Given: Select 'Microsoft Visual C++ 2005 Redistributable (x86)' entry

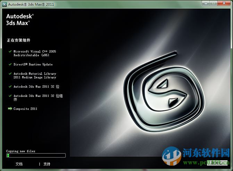Looking at the screenshot, I should pos(35,53).
